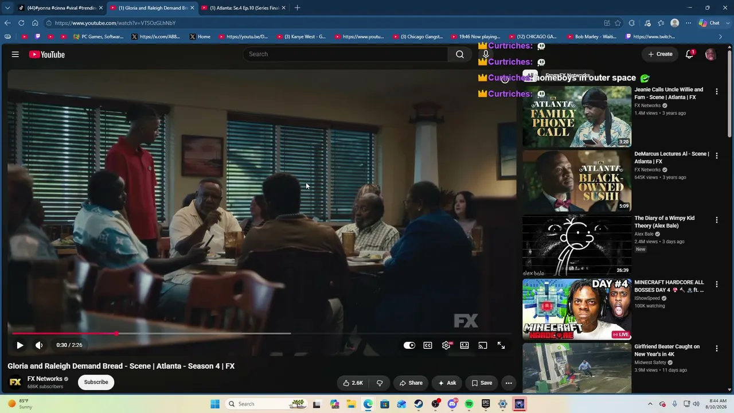Open options menu for Minecraft Hardcore video
This screenshot has width=734, height=413.
point(716,284)
